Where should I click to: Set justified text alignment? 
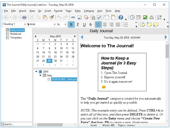coord(118,25)
